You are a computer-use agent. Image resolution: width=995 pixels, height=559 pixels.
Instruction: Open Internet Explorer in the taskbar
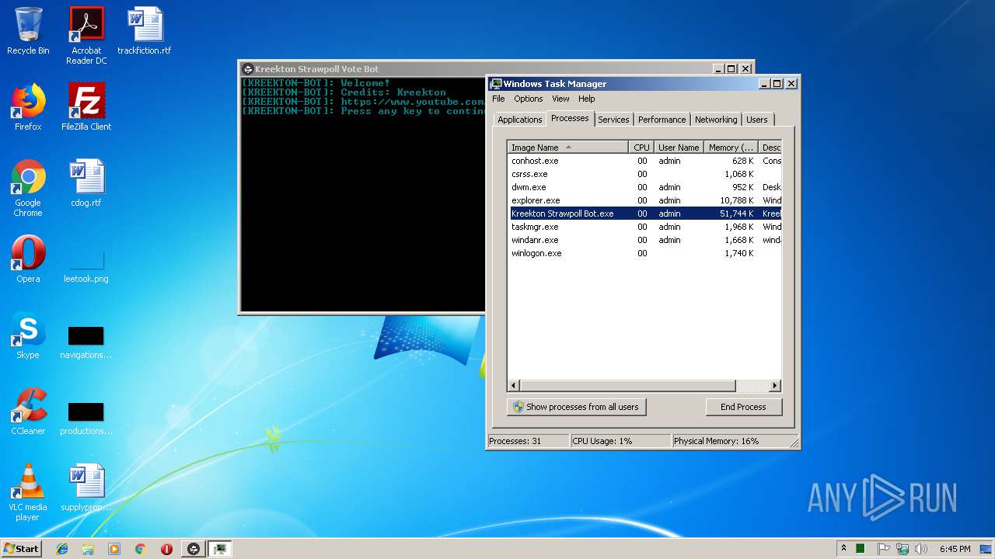pyautogui.click(x=62, y=549)
